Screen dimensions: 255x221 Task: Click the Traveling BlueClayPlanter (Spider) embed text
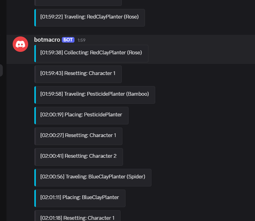point(93,177)
